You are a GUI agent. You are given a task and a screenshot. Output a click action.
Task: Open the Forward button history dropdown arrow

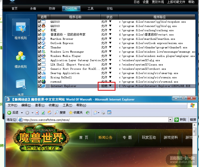[x=32, y=113]
